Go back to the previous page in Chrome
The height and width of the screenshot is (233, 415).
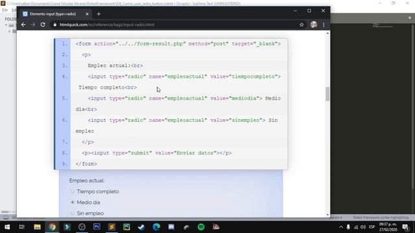point(23,25)
